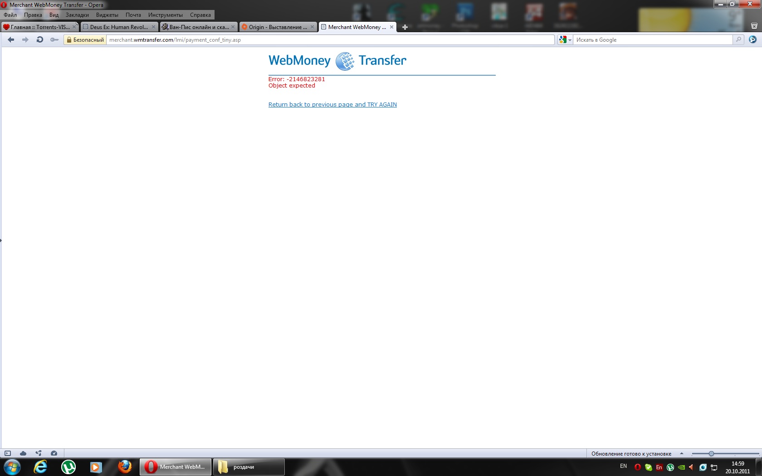
Task: Switch to the Origin - Выставление tab
Action: pos(278,27)
